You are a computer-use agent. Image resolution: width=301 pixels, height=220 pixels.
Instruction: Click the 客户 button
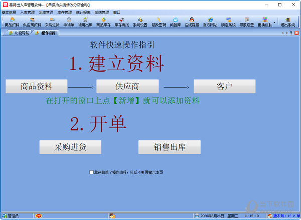click(224, 86)
